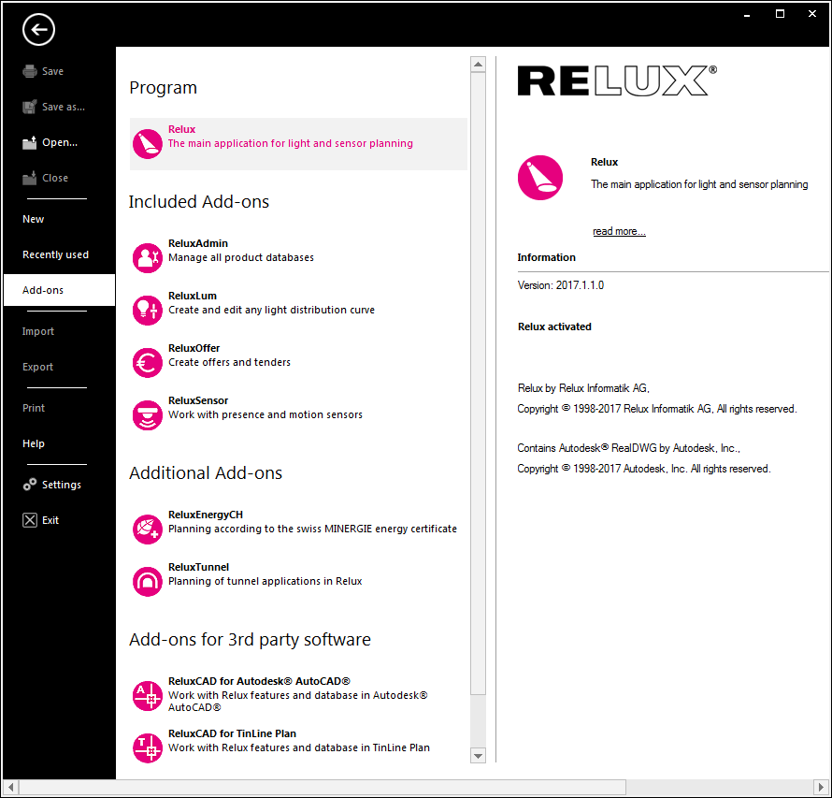The height and width of the screenshot is (798, 832).
Task: Click 'Create offers and tenders' description
Action: coord(229,363)
